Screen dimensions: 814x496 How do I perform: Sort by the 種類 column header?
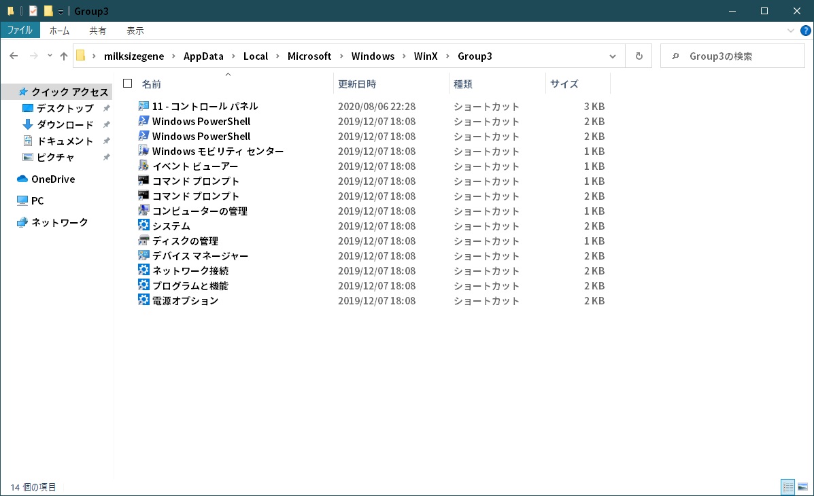coord(463,84)
